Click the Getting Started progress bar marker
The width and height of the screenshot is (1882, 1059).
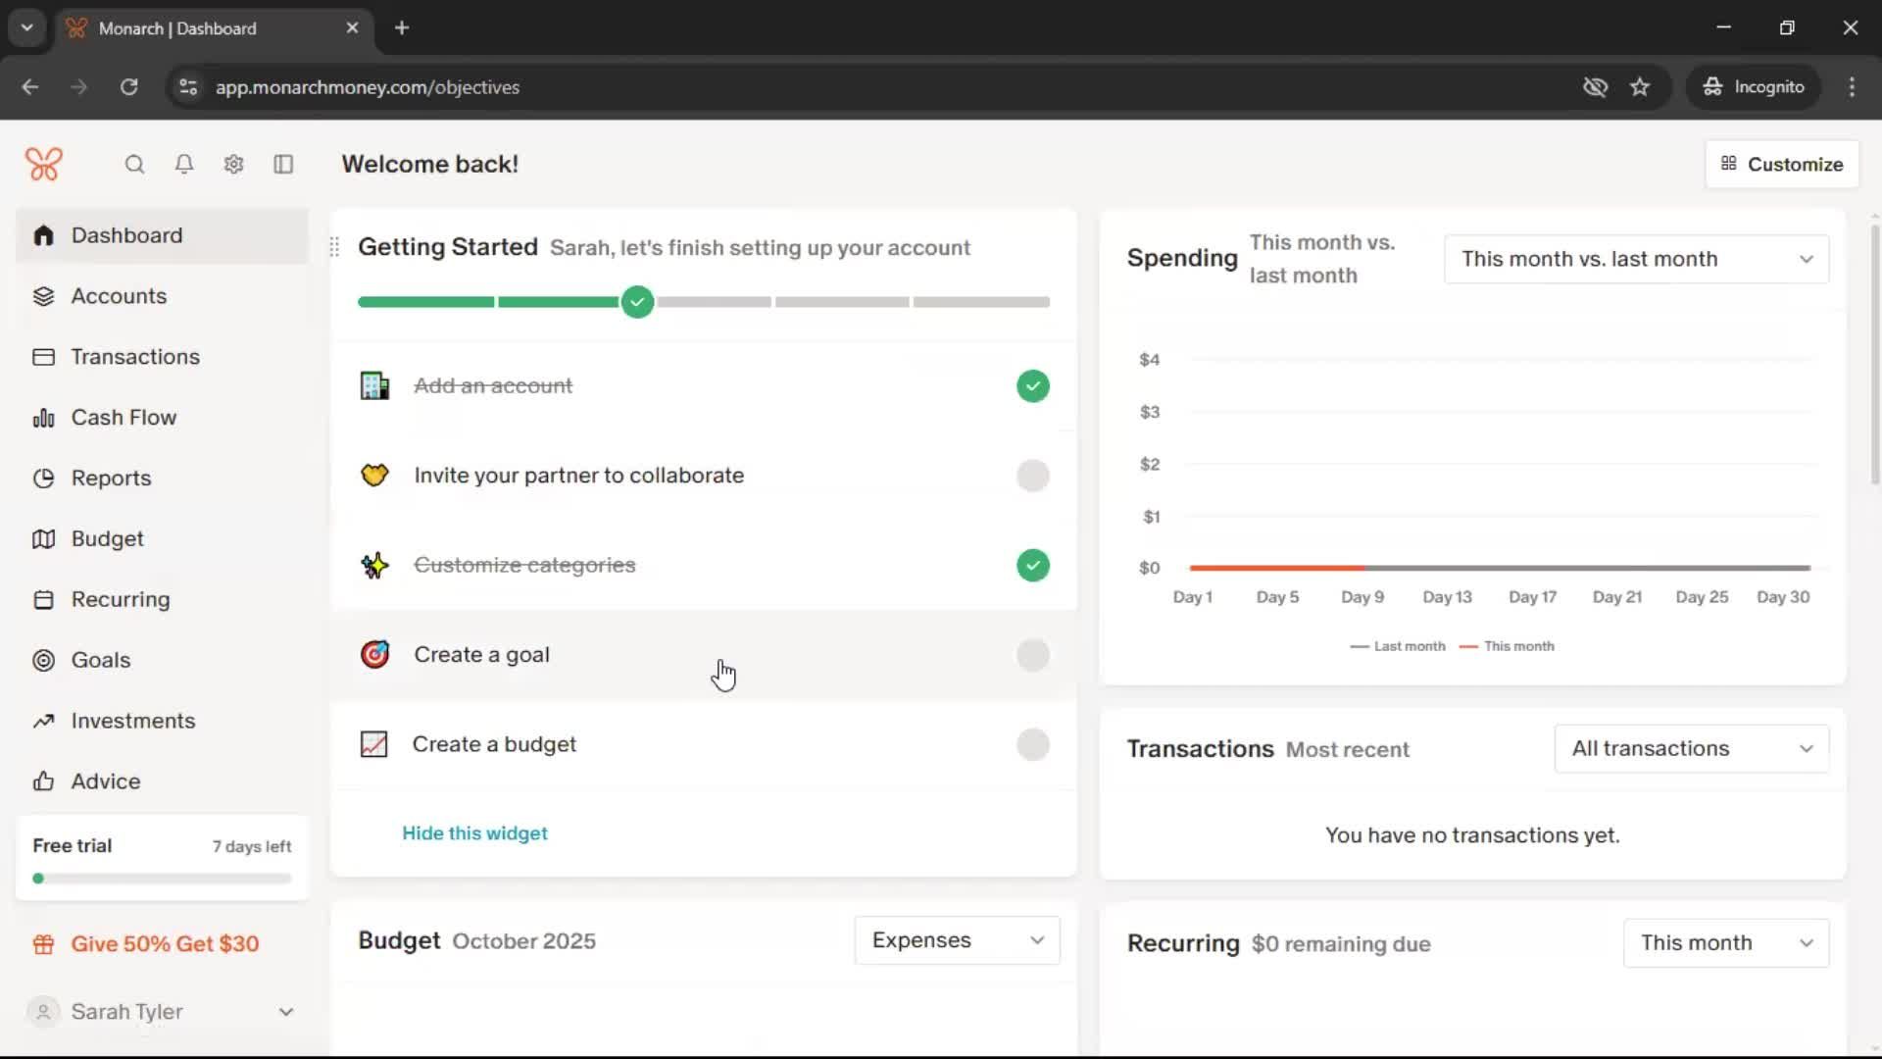[x=637, y=302]
